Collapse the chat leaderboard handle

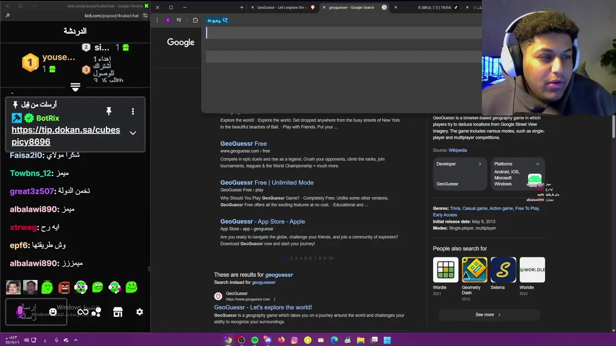(x=75, y=87)
